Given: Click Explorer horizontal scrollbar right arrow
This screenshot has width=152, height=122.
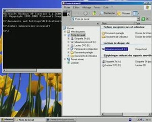Looking at the screenshot, I should 150,114.
